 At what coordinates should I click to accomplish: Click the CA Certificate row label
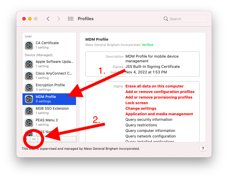(x=47, y=43)
